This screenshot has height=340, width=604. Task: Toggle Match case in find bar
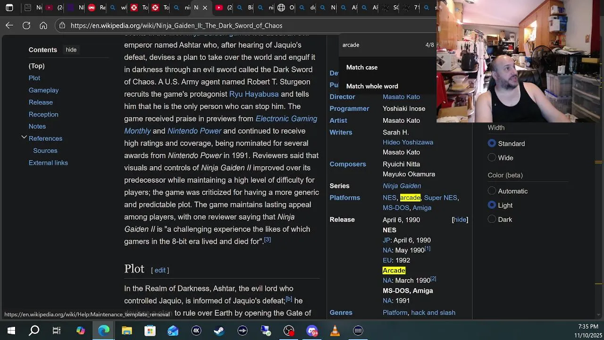362,68
